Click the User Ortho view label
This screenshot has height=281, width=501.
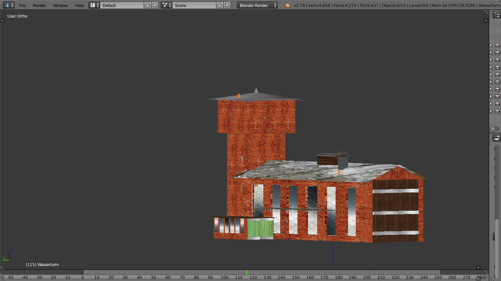[x=17, y=16]
